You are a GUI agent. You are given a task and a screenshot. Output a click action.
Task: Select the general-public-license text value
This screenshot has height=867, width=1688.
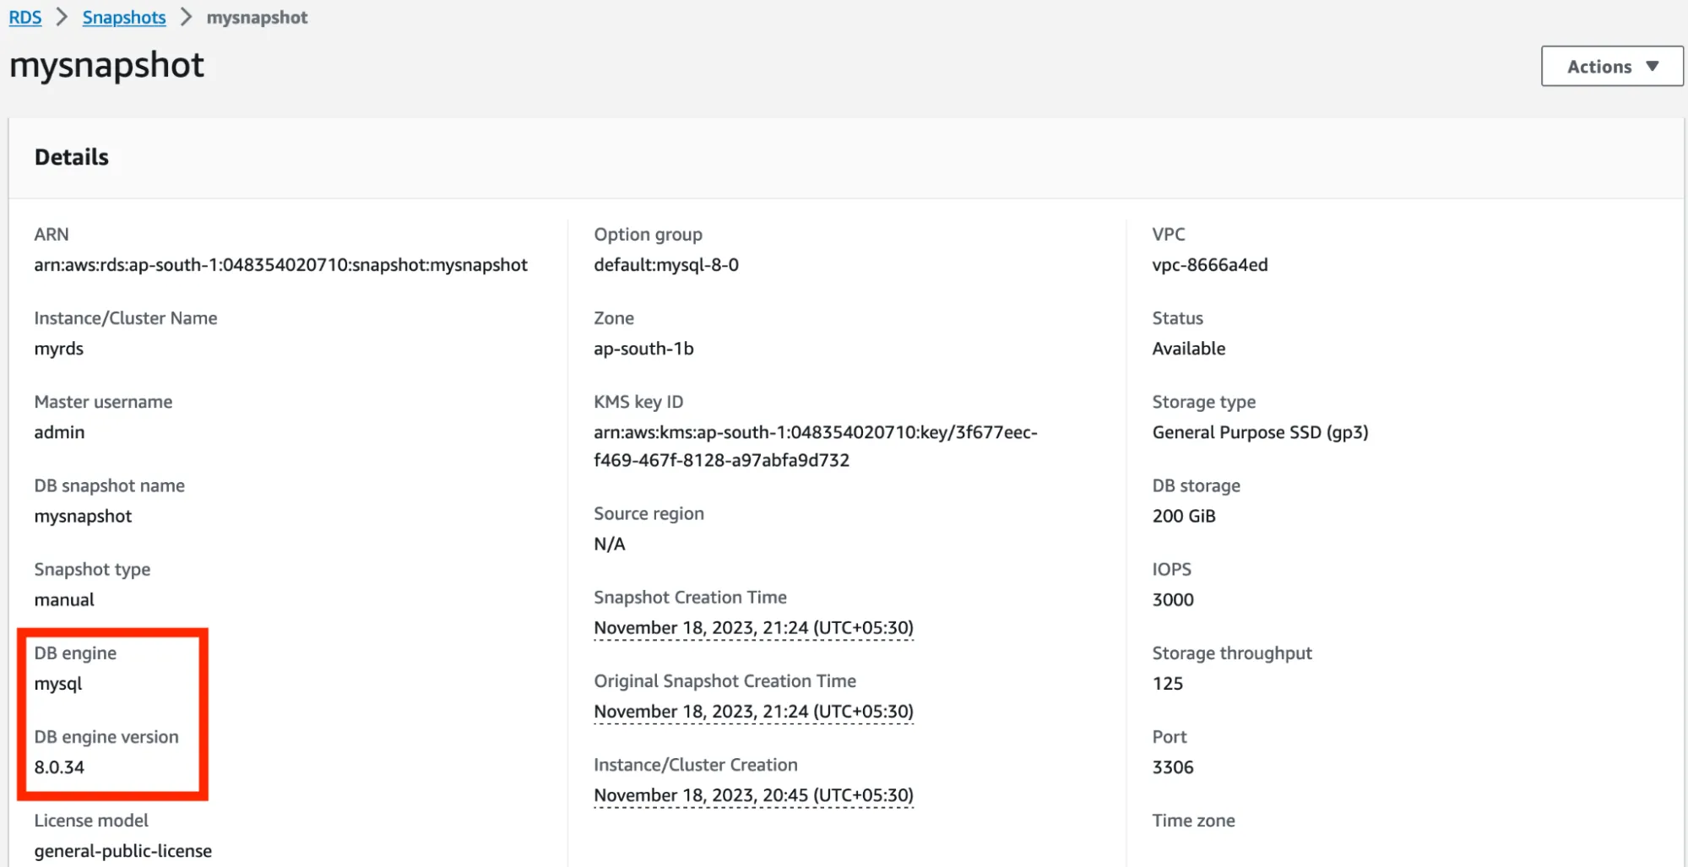tap(122, 850)
